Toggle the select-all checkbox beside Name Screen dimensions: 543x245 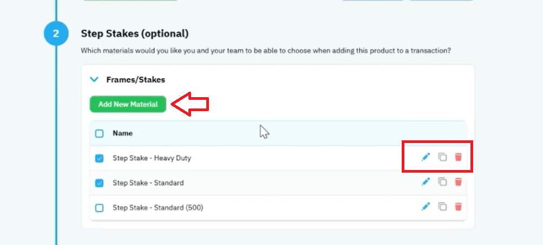pyautogui.click(x=100, y=133)
